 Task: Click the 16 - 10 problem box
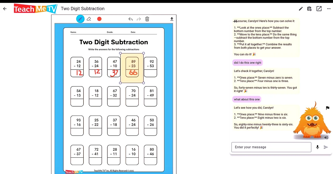coord(132,155)
